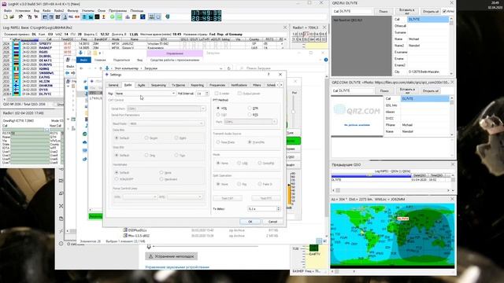This screenshot has height=283, width=504.
Task: Click Устранение неполадок button in sound settings
Action: (172, 256)
